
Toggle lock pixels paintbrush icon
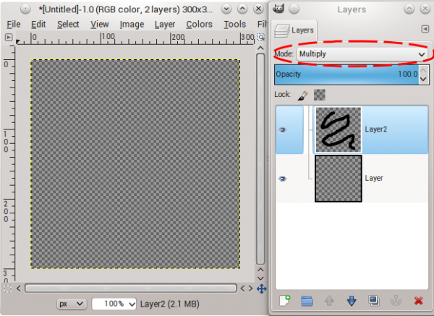tap(303, 95)
